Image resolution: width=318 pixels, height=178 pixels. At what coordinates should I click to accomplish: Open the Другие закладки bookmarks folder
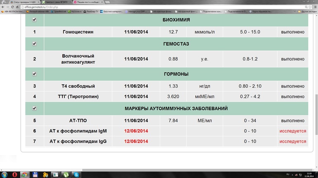click(307, 12)
